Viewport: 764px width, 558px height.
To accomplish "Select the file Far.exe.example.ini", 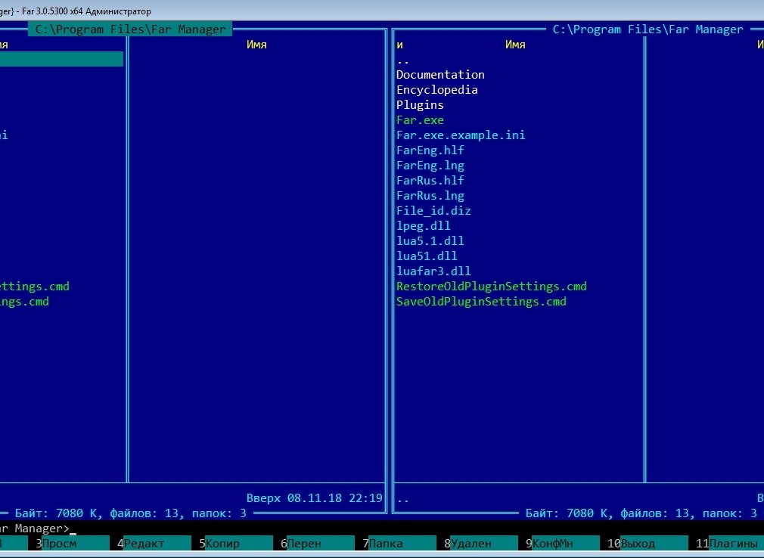I will pyautogui.click(x=461, y=135).
